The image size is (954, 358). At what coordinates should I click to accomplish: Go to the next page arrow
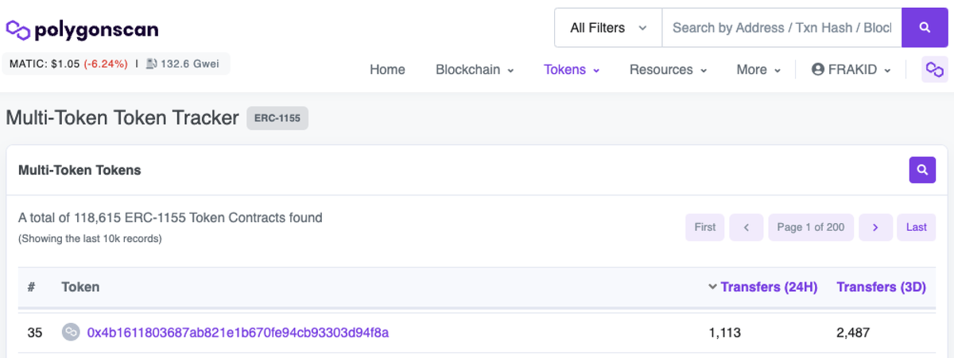[x=875, y=227]
